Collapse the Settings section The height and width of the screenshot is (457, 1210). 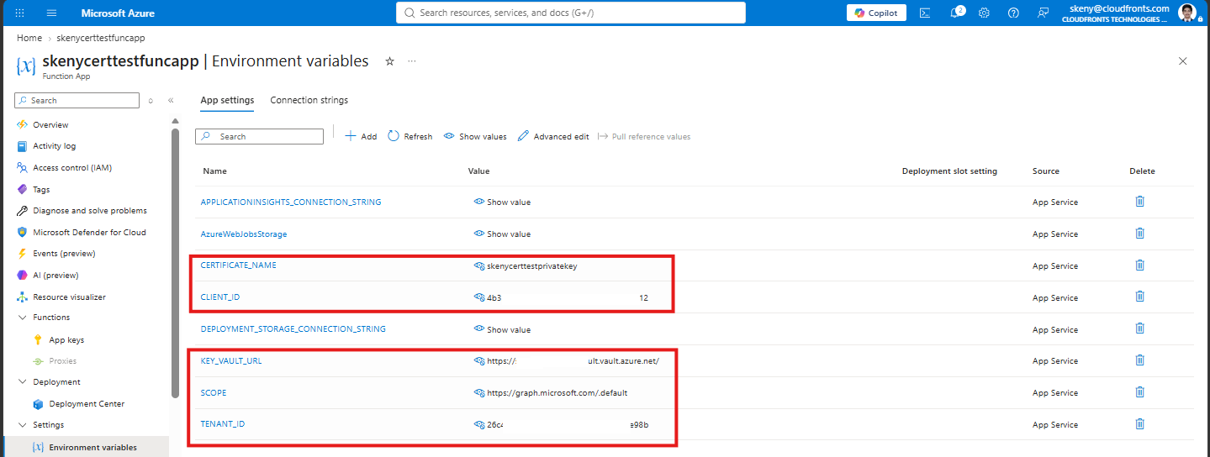[x=23, y=425]
